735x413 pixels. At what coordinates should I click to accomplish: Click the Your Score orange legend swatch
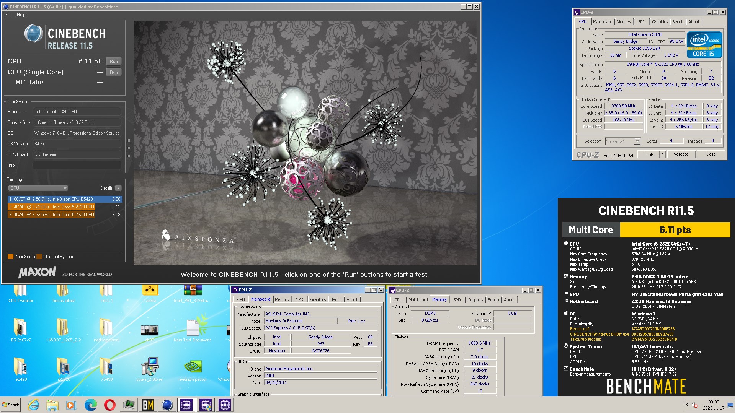click(x=11, y=257)
